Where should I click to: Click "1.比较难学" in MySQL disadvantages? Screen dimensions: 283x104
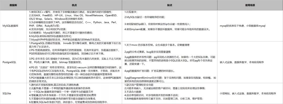coord(131,12)
